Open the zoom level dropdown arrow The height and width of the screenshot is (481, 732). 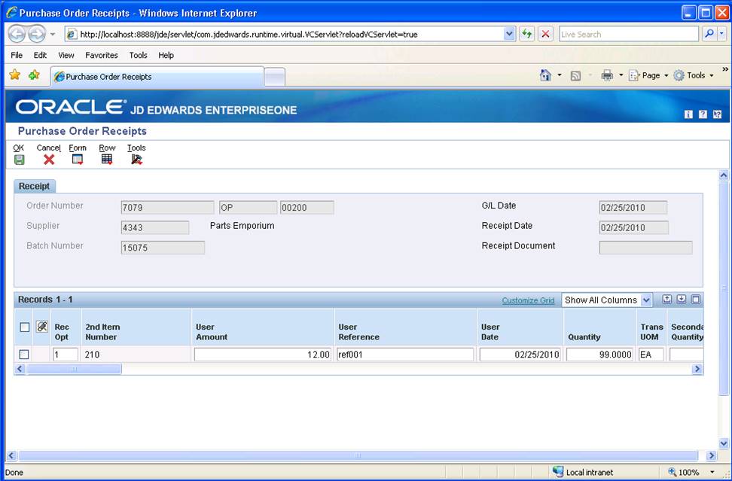712,472
